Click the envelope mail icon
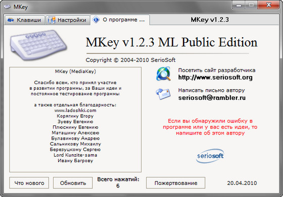This screenshot has height=197, width=283. 163,94
